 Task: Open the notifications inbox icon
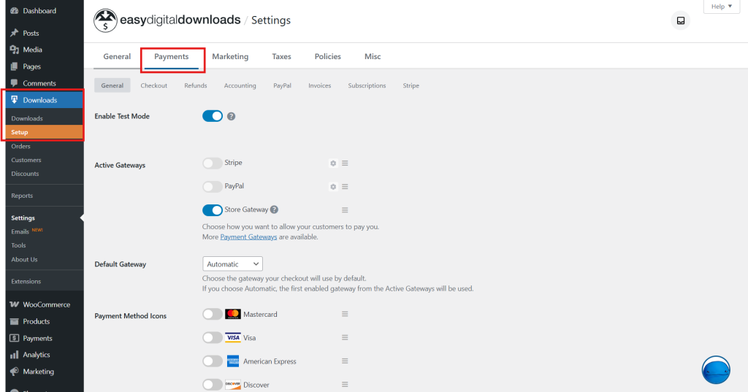[681, 20]
